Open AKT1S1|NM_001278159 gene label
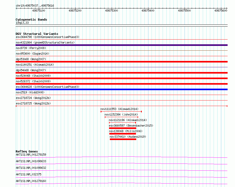The height and width of the screenshot is (187, 235). click(x=31, y=155)
